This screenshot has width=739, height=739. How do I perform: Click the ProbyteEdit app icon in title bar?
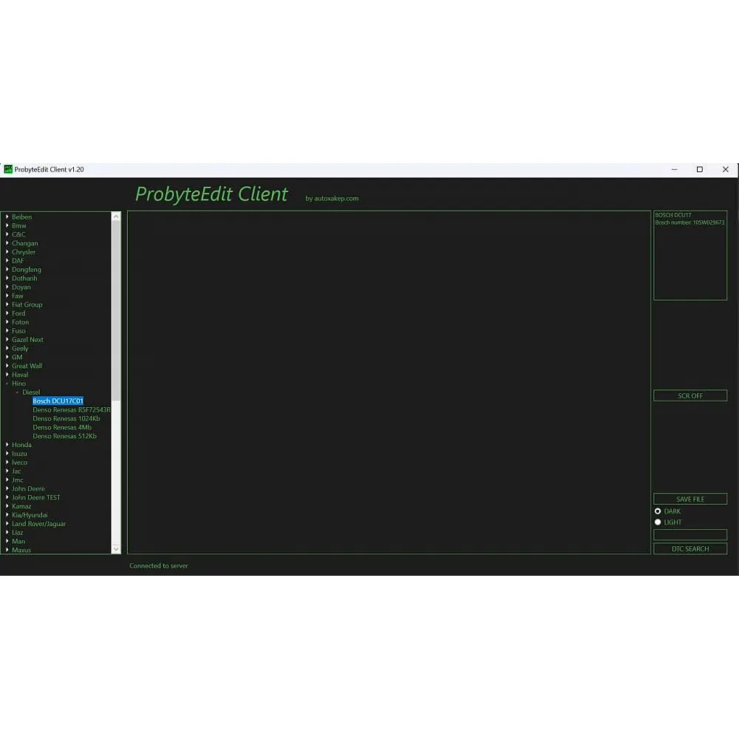click(8, 169)
